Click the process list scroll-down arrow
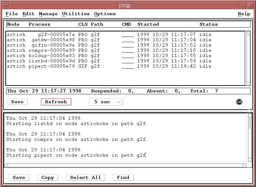Image resolution: width=256 pixels, height=187 pixels. click(x=248, y=83)
